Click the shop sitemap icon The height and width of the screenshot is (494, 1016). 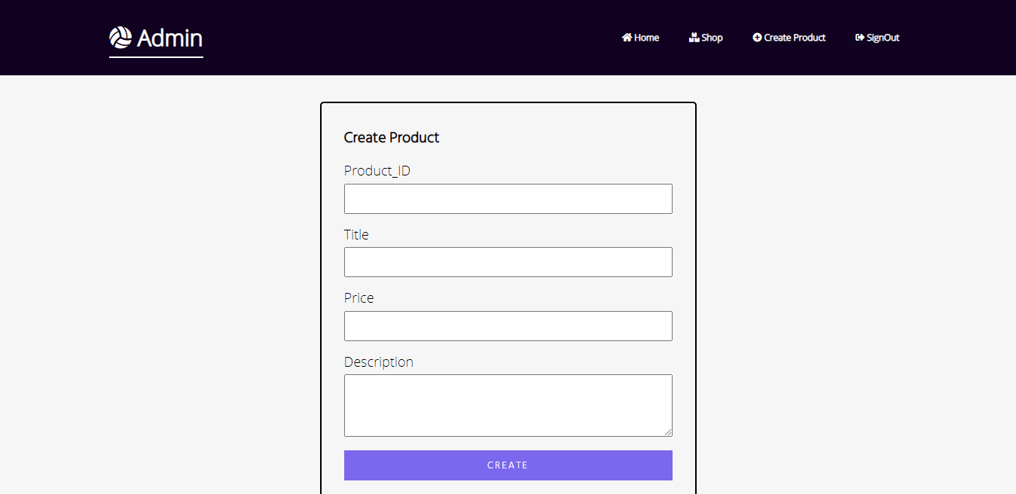tap(693, 37)
